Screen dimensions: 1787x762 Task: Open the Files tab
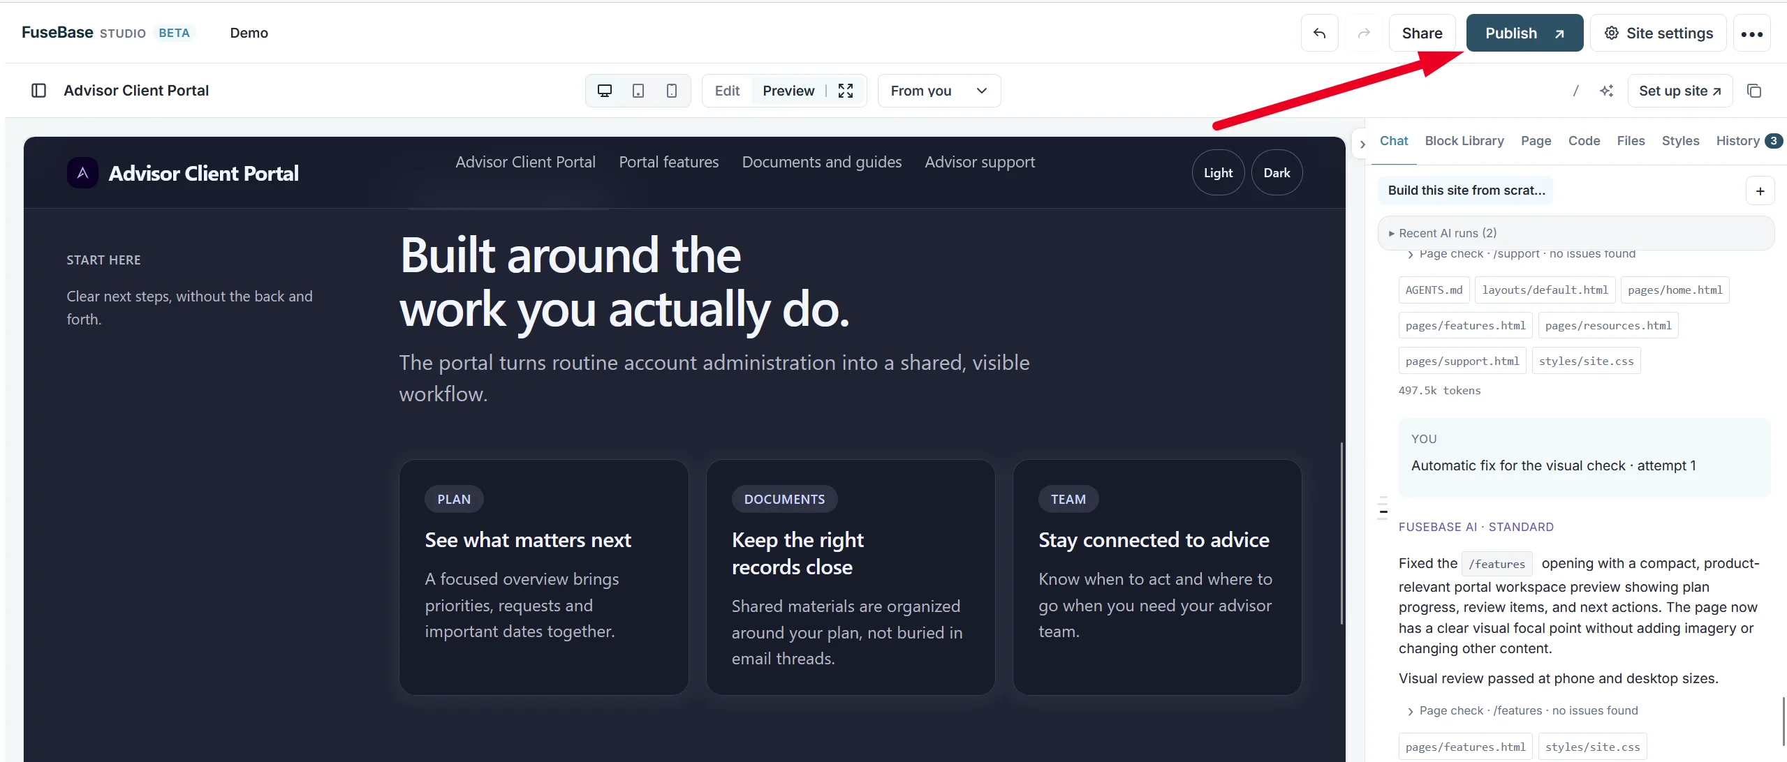1631,141
